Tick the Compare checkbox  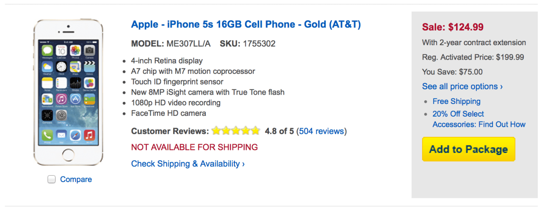pyautogui.click(x=52, y=180)
